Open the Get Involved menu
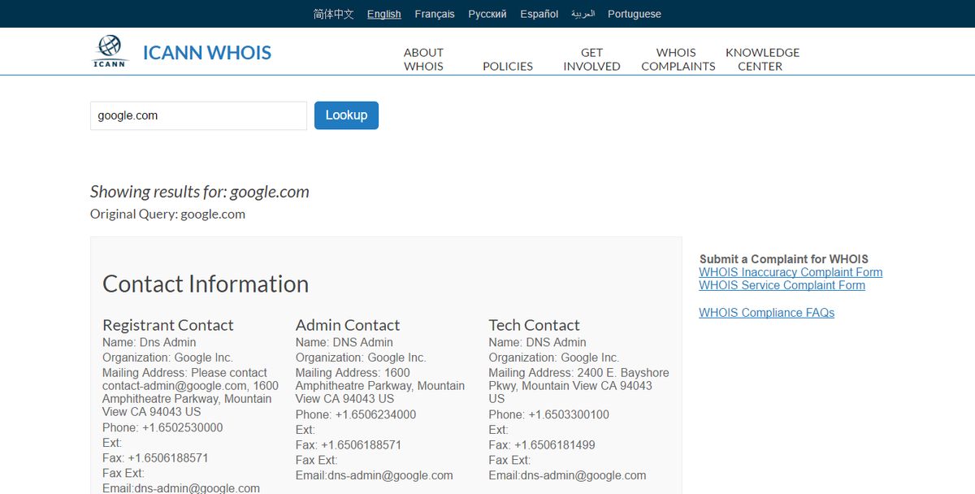975x494 pixels. click(591, 59)
